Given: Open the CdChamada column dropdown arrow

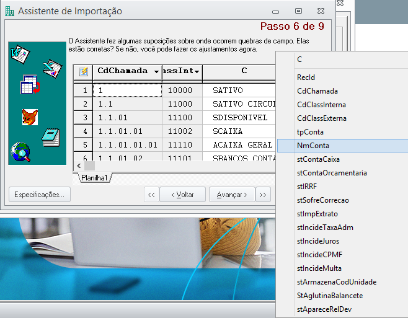Looking at the screenshot, I should (156, 71).
